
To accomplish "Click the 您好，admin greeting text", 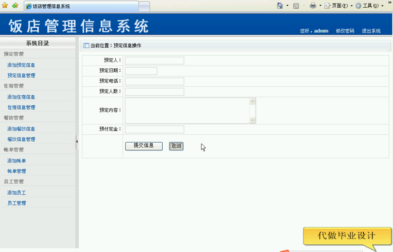I will pos(314,31).
